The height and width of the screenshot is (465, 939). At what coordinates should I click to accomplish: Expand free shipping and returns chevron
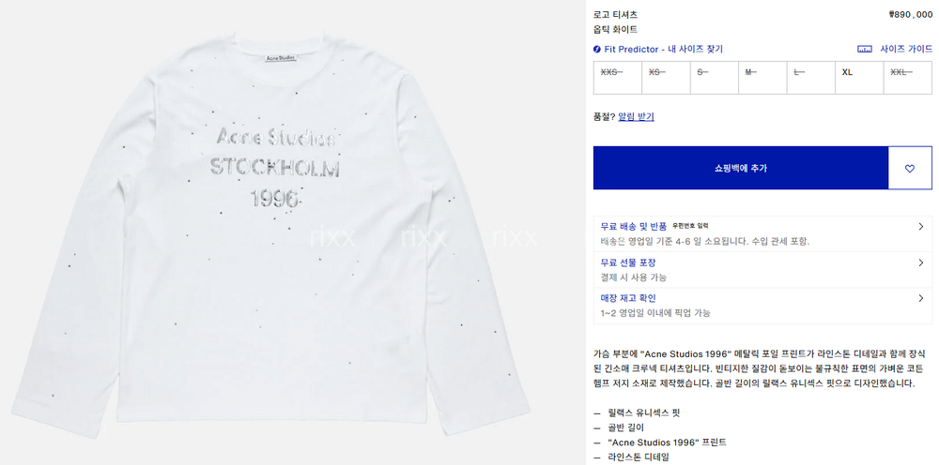click(x=921, y=227)
